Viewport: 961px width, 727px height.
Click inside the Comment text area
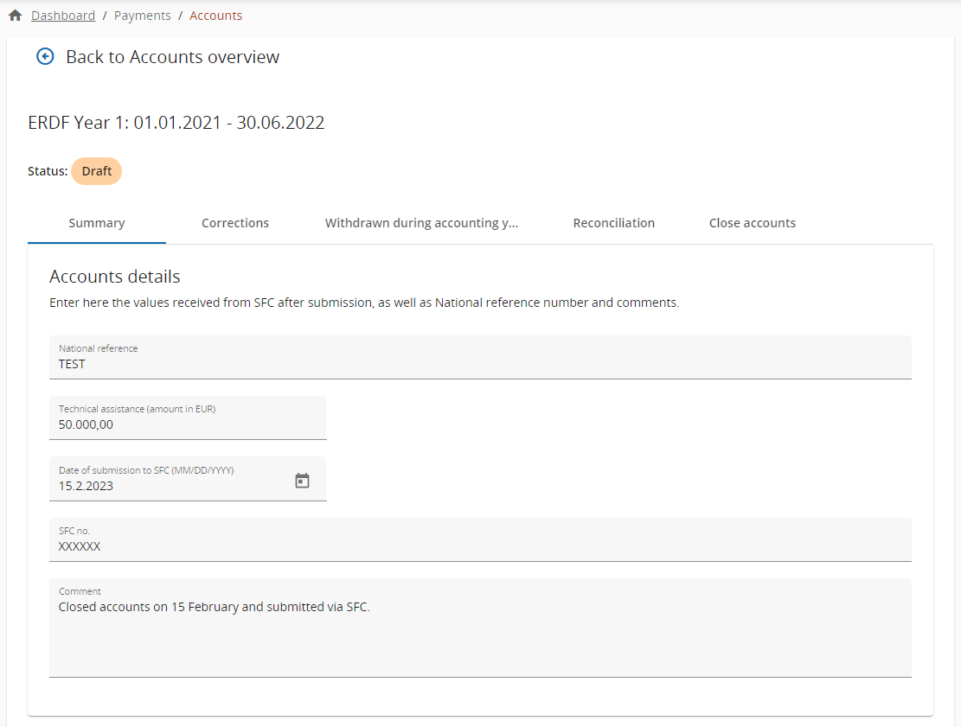[x=480, y=635]
